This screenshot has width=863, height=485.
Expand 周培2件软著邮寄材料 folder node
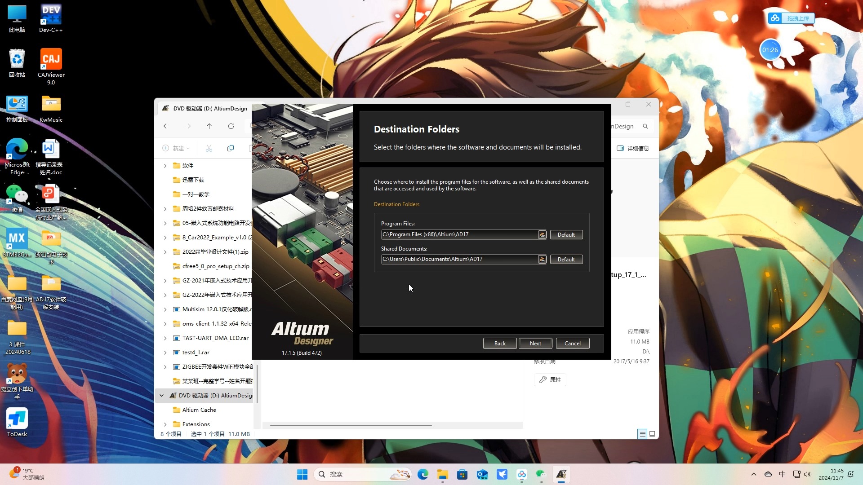point(165,209)
